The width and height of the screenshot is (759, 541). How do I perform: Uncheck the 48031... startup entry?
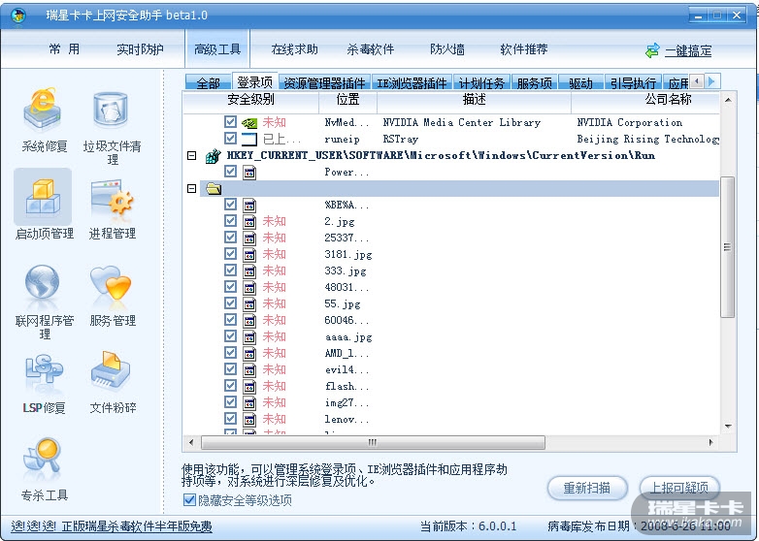pos(230,287)
